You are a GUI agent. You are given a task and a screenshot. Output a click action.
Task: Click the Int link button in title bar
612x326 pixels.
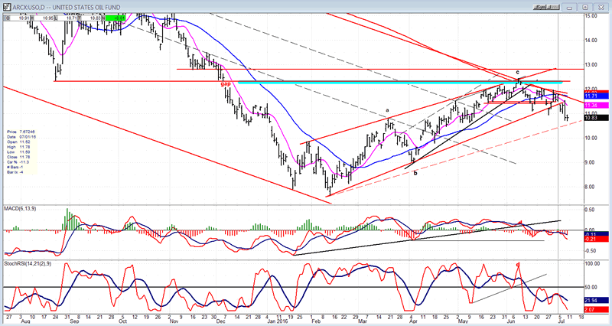(x=552, y=5)
